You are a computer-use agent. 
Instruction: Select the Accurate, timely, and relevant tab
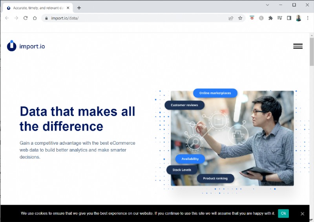[38, 8]
